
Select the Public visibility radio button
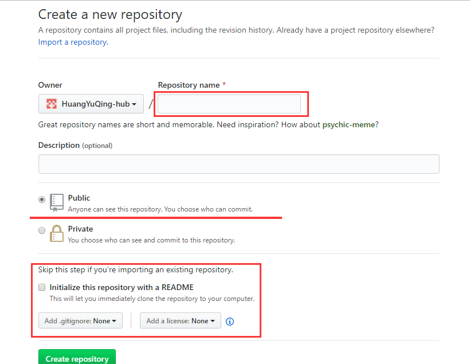pyautogui.click(x=41, y=199)
